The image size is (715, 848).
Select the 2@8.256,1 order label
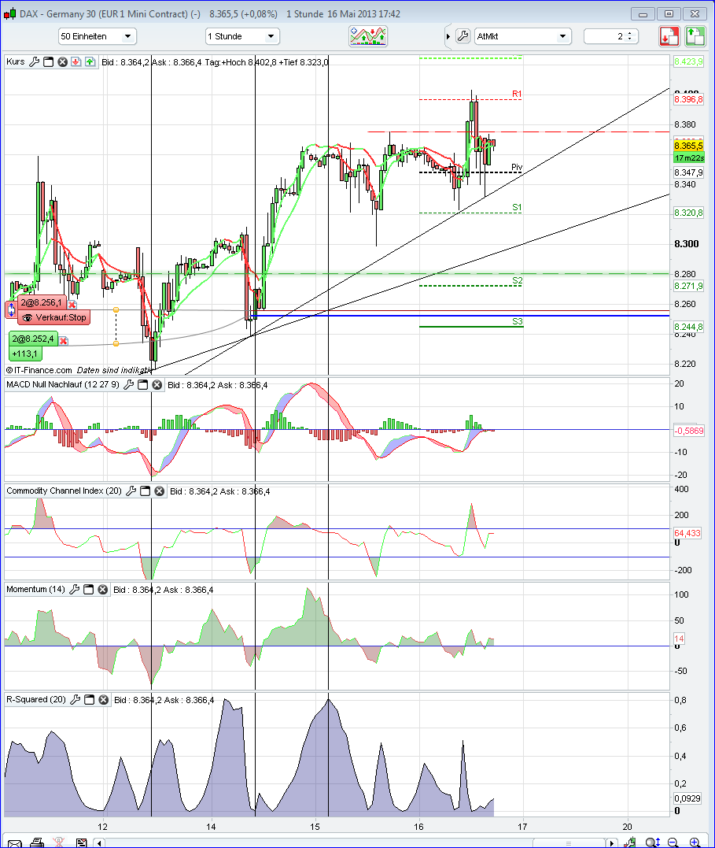coord(42,303)
